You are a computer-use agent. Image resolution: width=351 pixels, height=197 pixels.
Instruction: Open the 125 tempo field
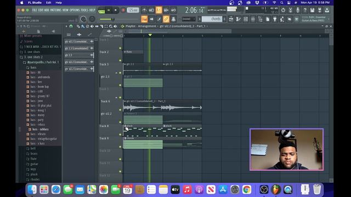(133, 10)
